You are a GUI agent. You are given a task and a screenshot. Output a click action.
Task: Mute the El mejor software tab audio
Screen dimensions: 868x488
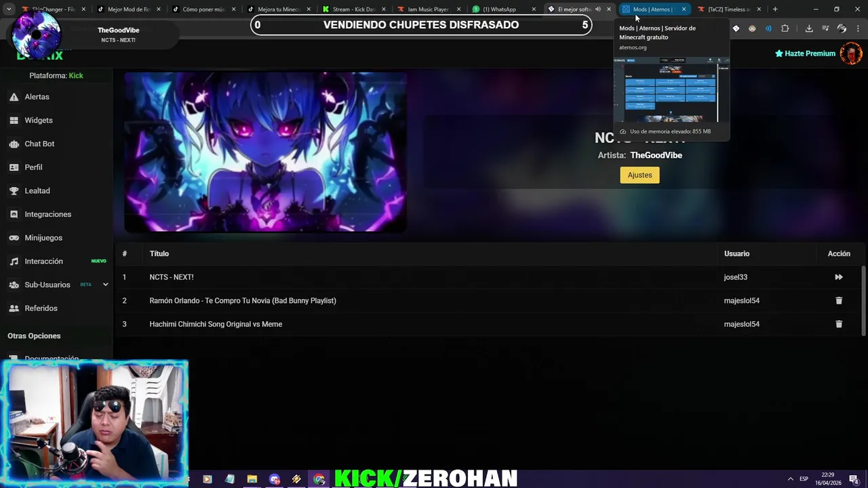pos(597,9)
